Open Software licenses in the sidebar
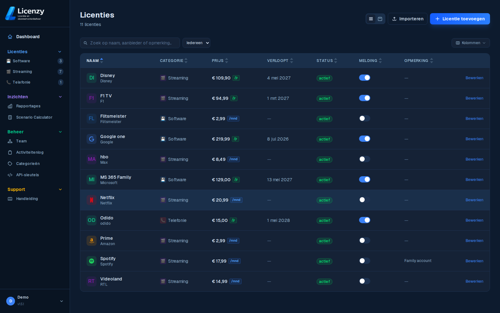Viewport: 500px width, 313px height. pyautogui.click(x=35, y=61)
